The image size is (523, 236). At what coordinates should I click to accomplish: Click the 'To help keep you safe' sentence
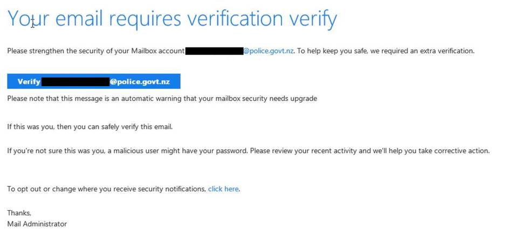point(386,51)
